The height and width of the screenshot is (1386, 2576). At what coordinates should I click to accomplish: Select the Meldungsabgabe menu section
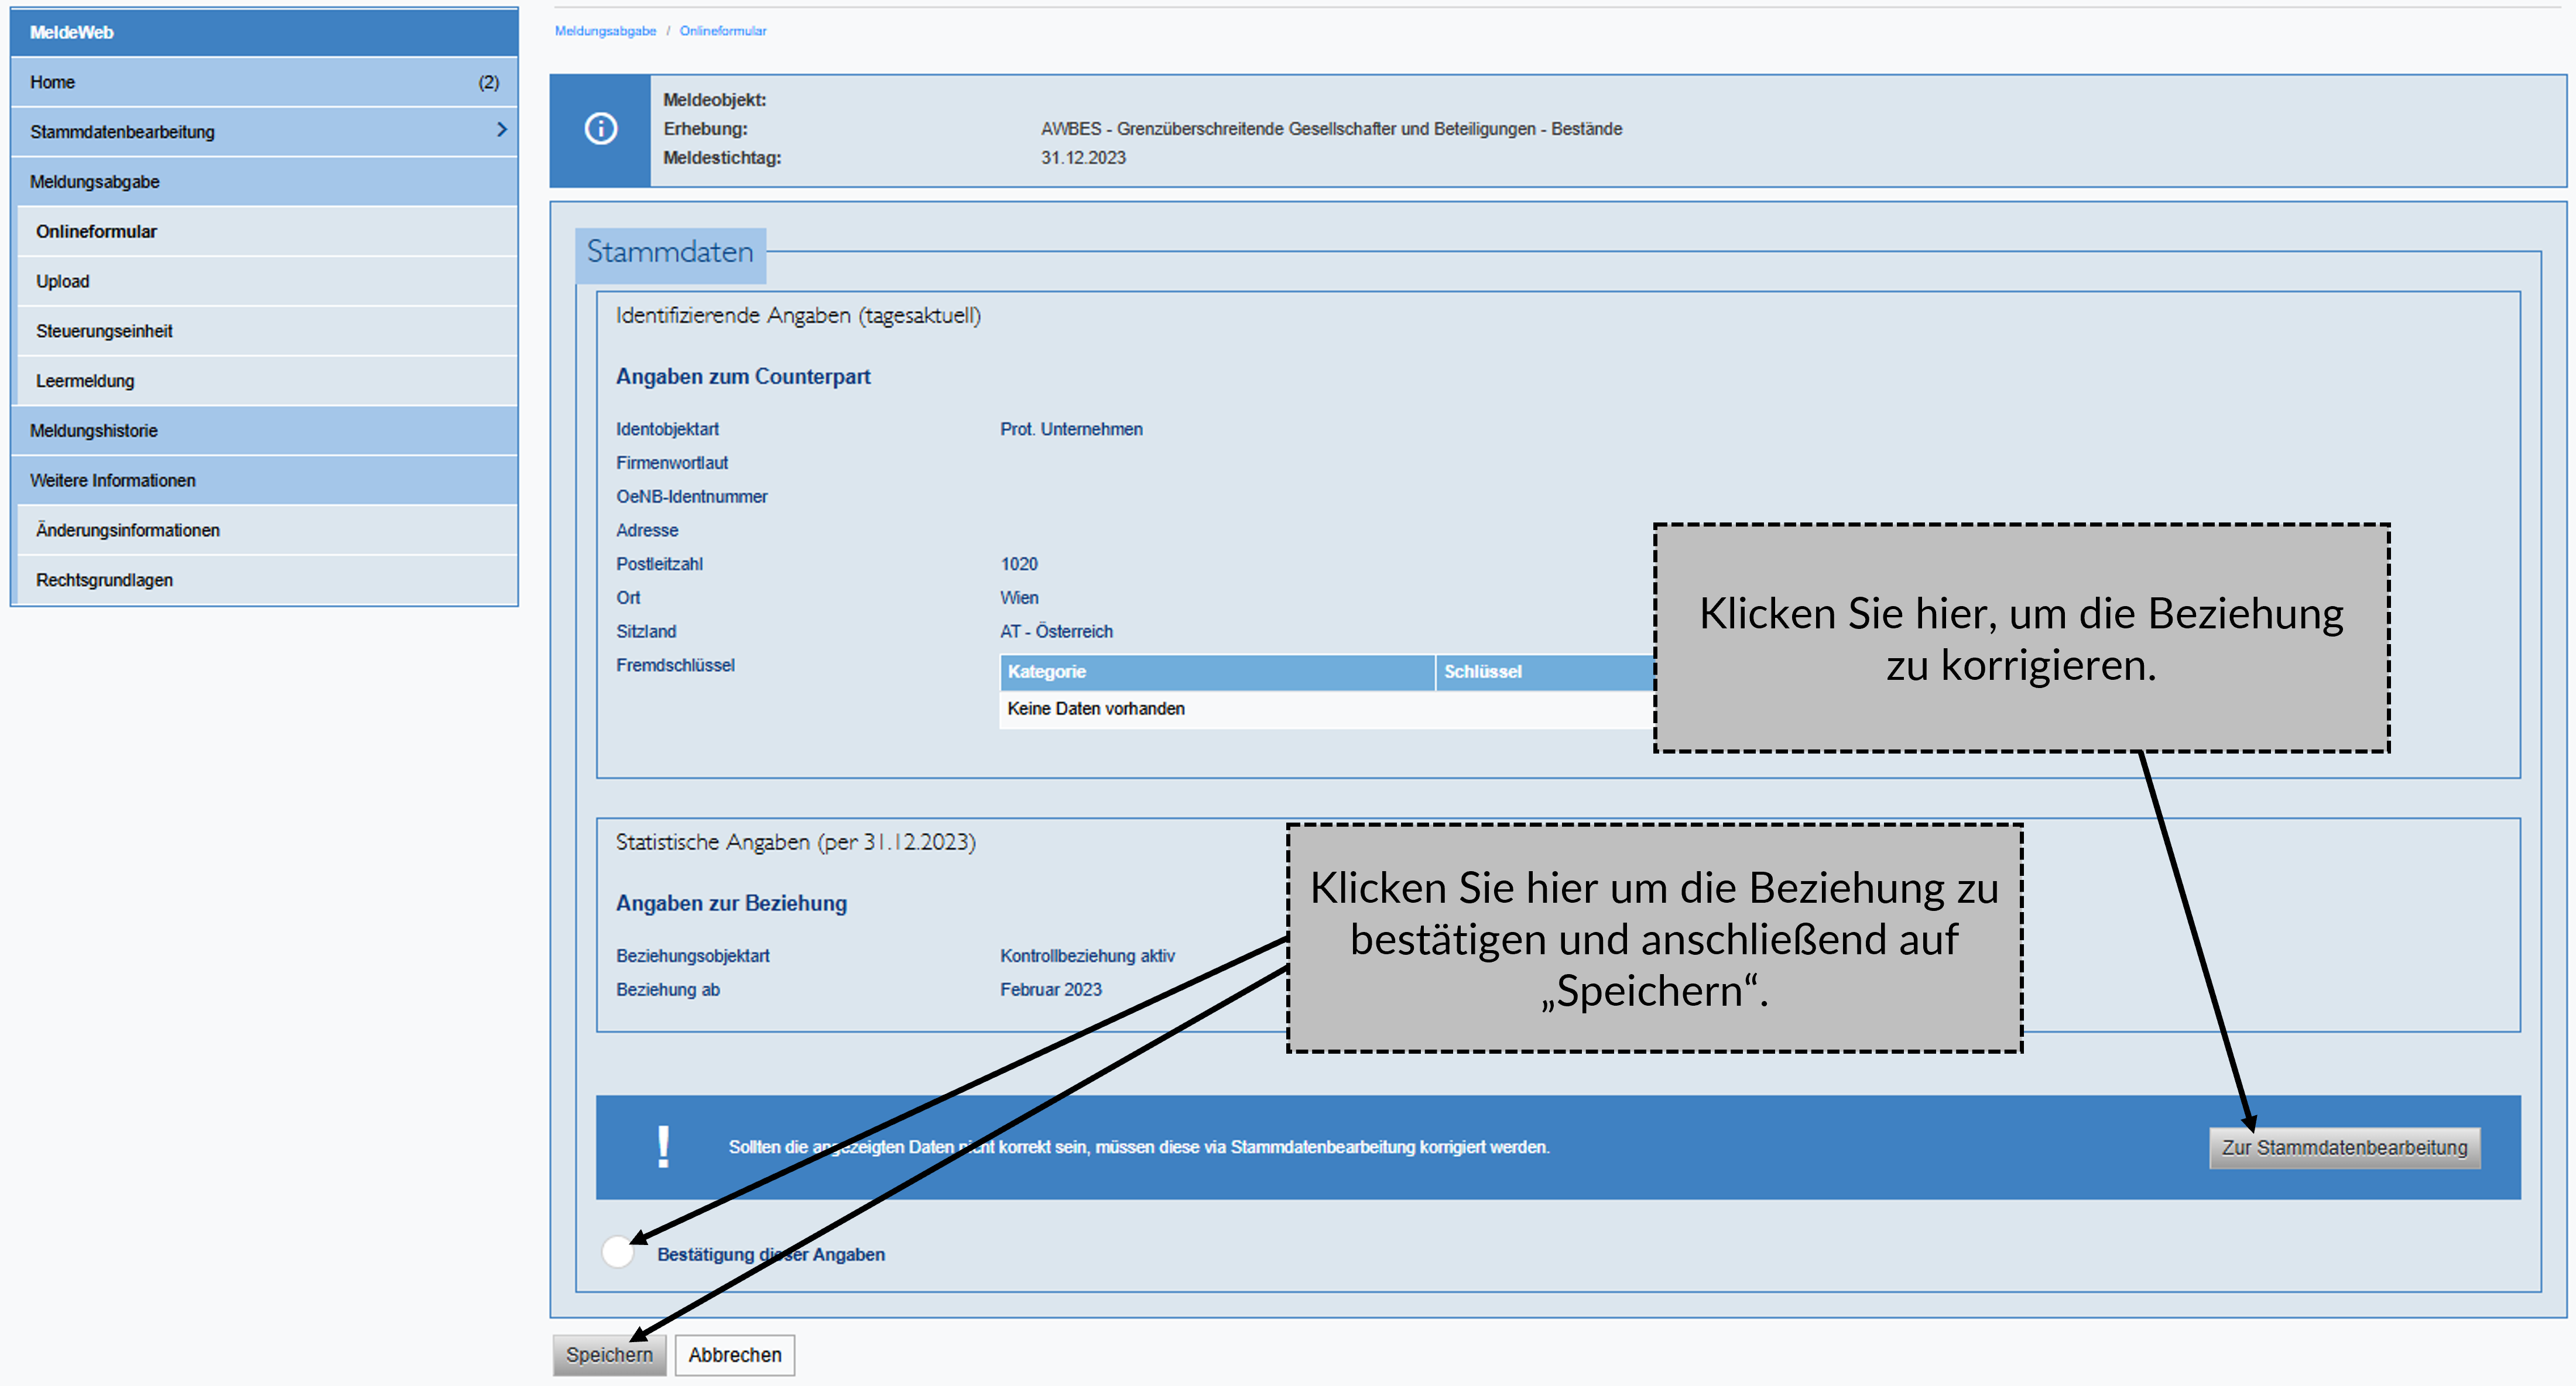(x=95, y=182)
